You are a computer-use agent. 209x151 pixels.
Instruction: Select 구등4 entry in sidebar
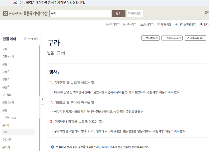pyautogui.click(x=5, y=87)
